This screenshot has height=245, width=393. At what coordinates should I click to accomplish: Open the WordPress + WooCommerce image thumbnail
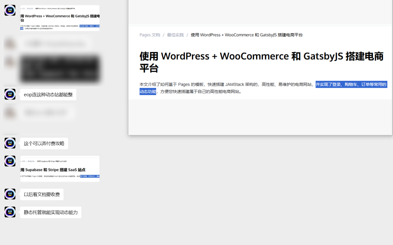tap(60, 18)
